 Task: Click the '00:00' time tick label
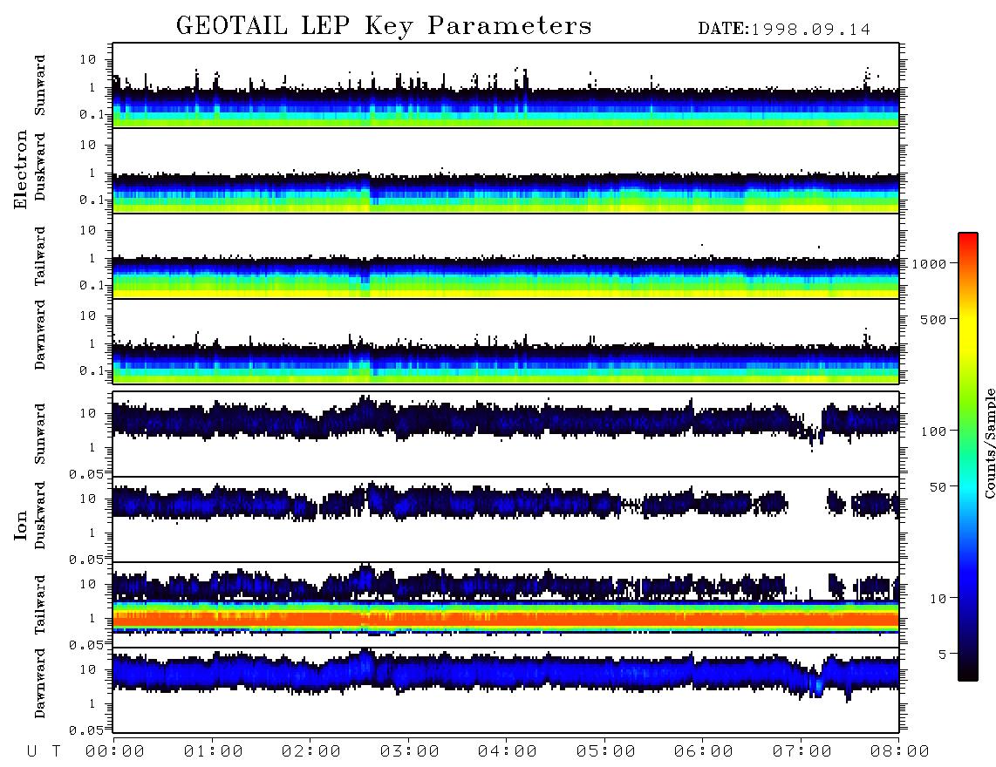(x=115, y=752)
